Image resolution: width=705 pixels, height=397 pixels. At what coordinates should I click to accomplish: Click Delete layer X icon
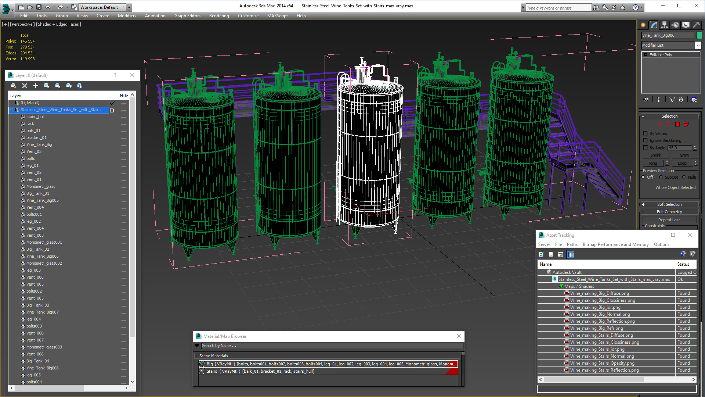(25, 86)
